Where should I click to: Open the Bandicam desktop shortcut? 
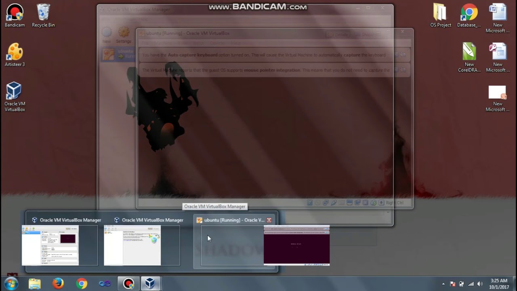click(15, 15)
